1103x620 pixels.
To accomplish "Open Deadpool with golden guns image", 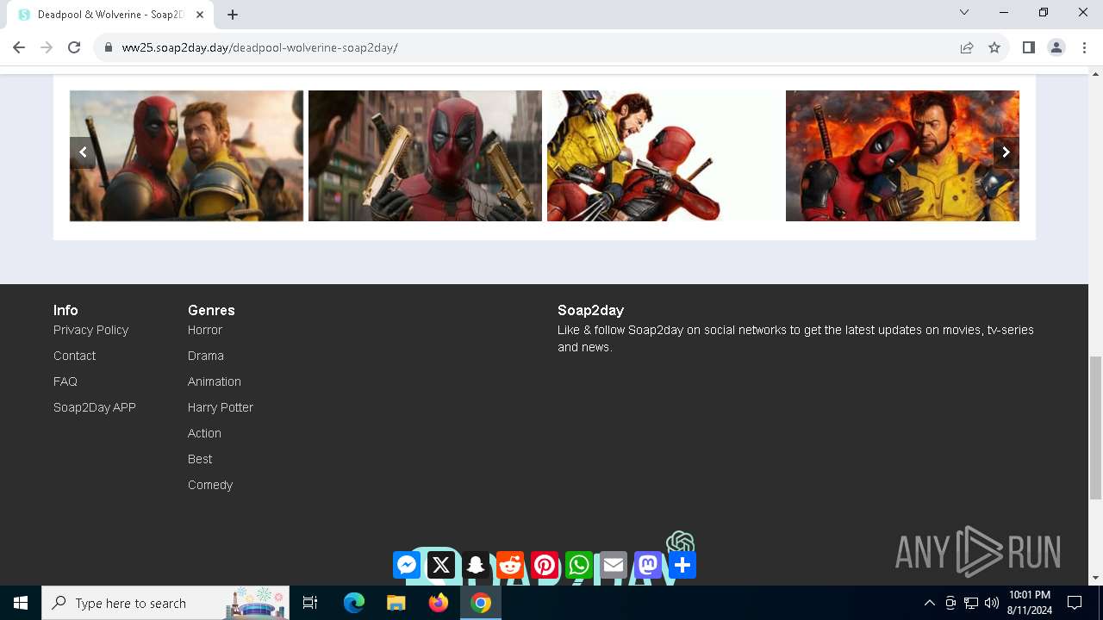I will [425, 156].
